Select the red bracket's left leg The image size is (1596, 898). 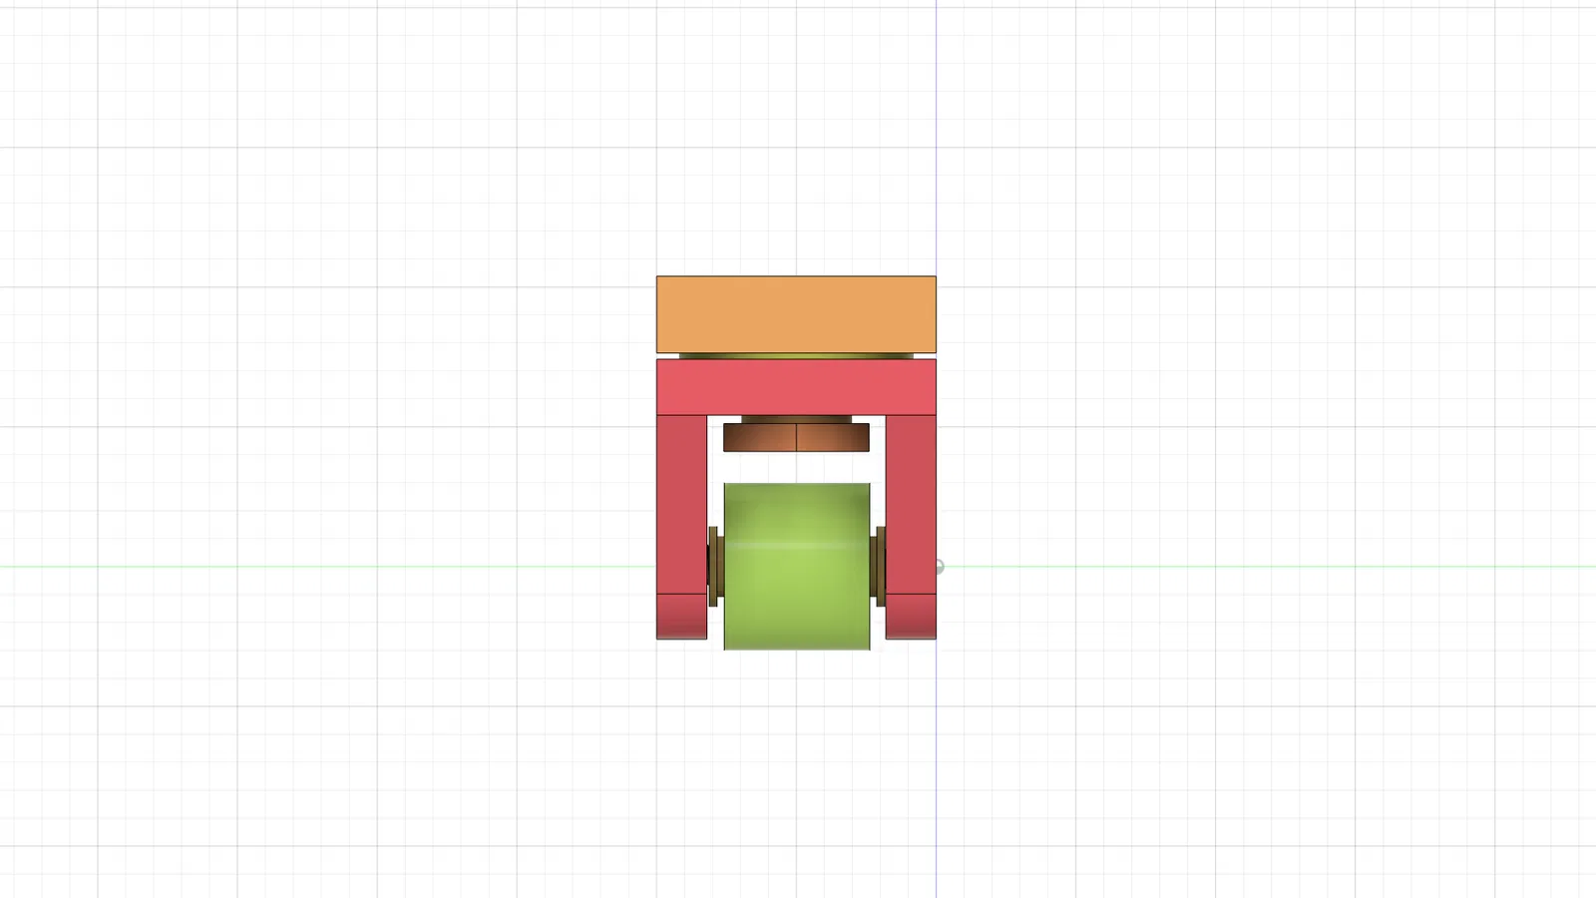point(682,505)
